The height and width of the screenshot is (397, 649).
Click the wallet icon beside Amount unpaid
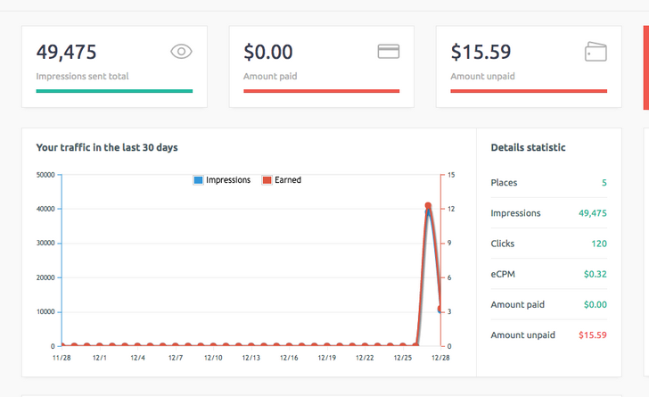(596, 52)
